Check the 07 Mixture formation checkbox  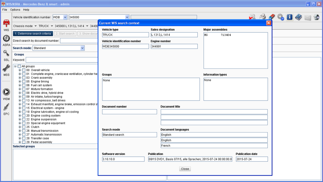click(x=24, y=89)
